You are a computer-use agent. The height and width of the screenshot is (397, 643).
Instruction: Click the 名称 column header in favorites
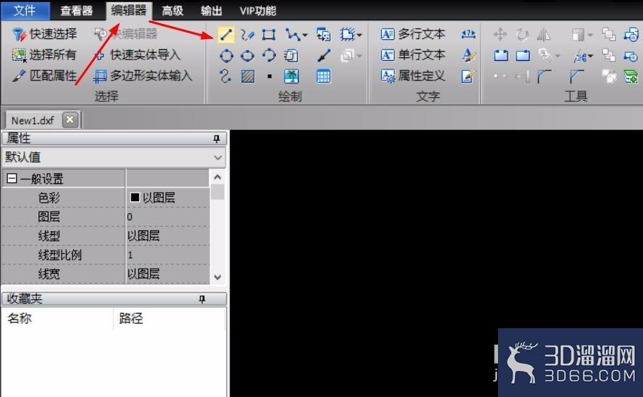(57, 318)
